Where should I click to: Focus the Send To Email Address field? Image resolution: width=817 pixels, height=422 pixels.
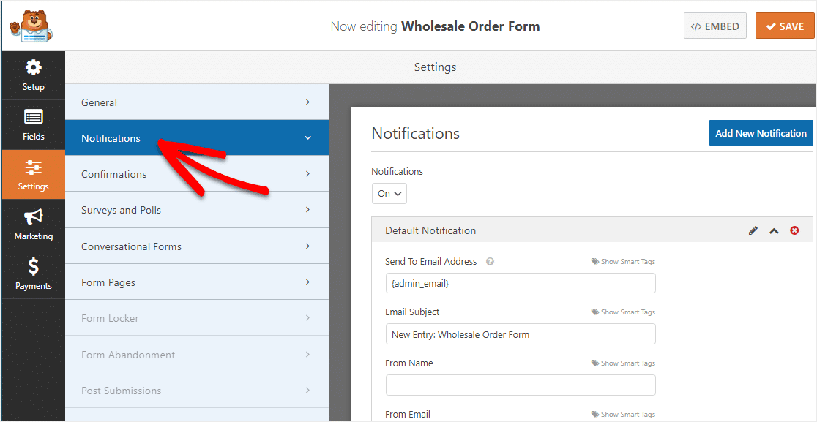point(521,284)
